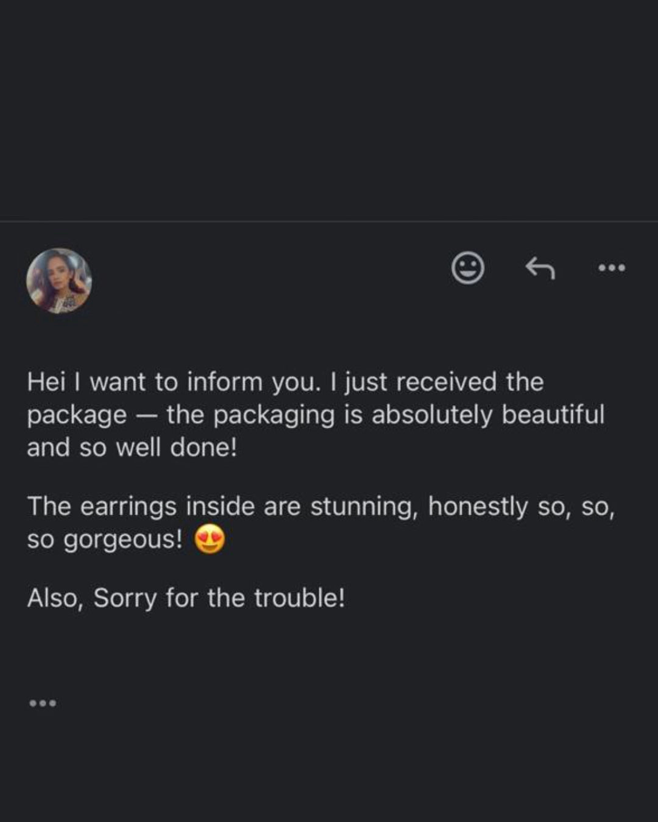Expand trimmed content via bottom ellipsis
The image size is (658, 822).
pyautogui.click(x=43, y=703)
